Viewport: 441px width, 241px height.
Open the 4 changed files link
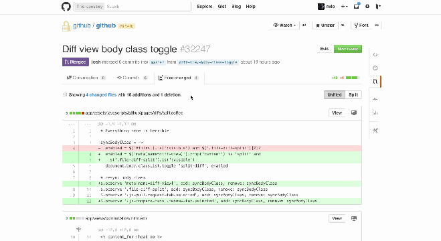(x=101, y=95)
